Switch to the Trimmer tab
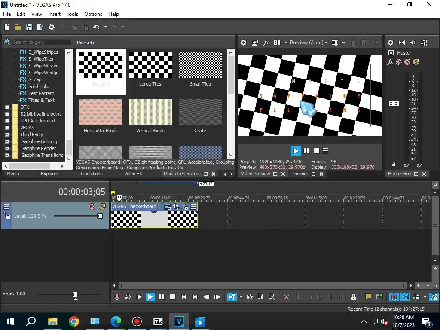Image resolution: width=440 pixels, height=330 pixels. [x=299, y=174]
